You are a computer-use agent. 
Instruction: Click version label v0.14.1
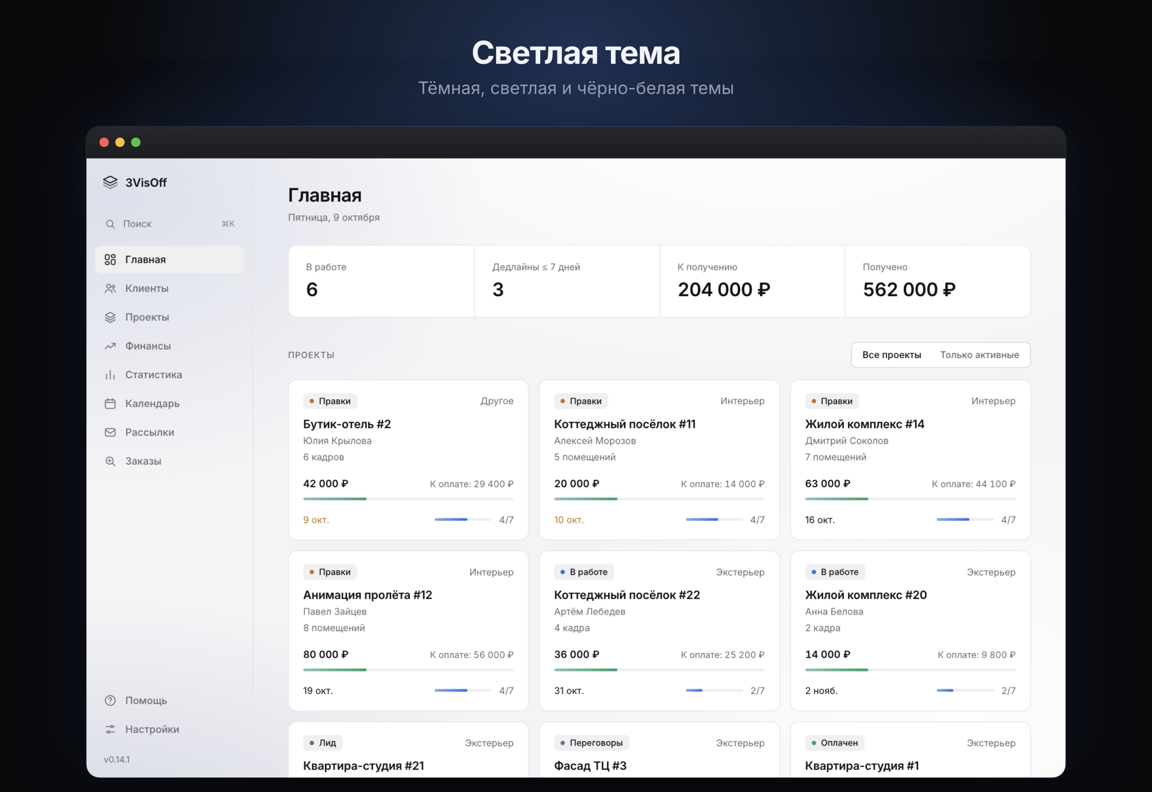coord(117,760)
